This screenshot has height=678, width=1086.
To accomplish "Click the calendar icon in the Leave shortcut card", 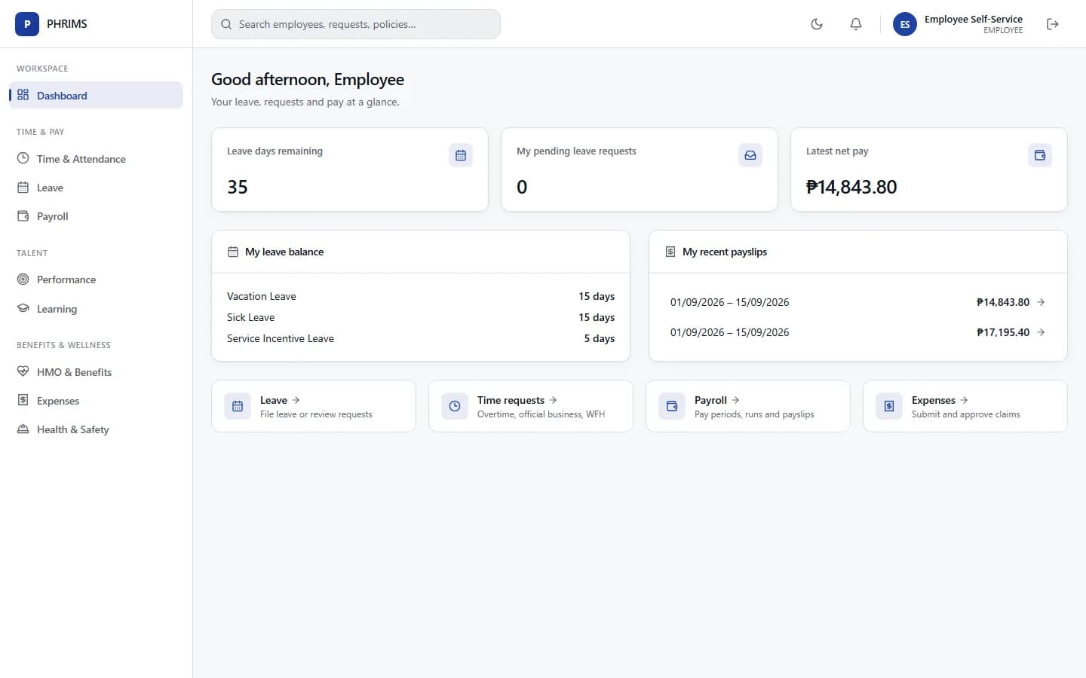I will [238, 406].
